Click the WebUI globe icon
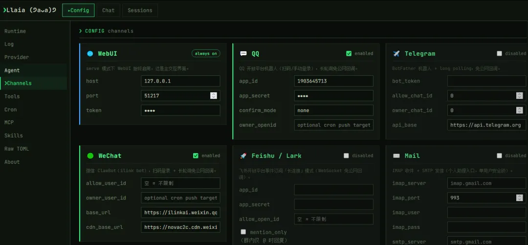This screenshot has height=245, width=528. coord(90,54)
